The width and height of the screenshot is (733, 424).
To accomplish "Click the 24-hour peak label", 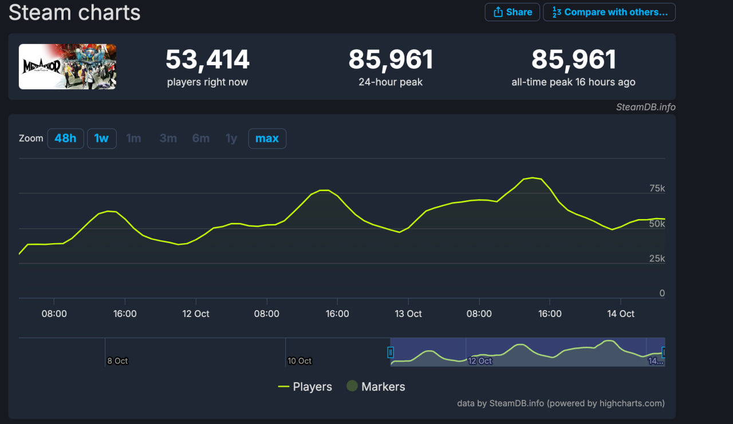I will (391, 82).
